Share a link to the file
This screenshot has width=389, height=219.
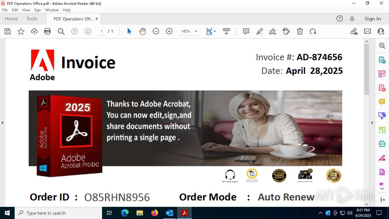(354, 31)
